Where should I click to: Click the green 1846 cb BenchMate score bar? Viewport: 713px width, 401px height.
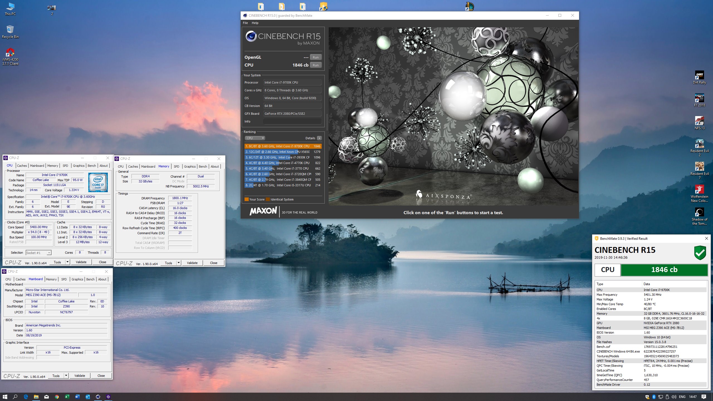[x=664, y=270]
